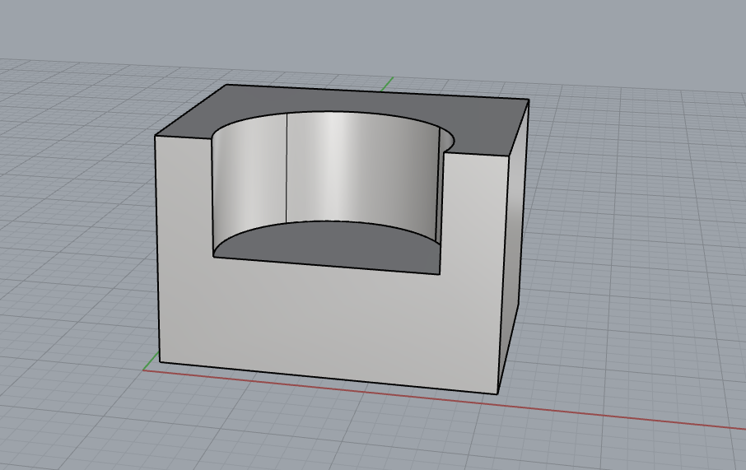Click the bottom front-right corner of the block
Screen dimensions: 746x470
[497, 394]
